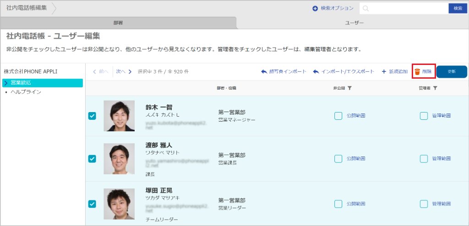Expand the 営業統括 tree node
The image size is (469, 226).
pyautogui.click(x=6, y=83)
